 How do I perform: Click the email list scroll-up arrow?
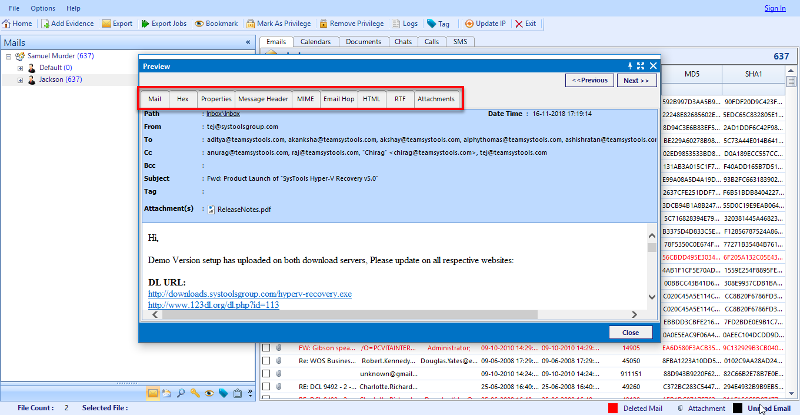click(x=791, y=69)
